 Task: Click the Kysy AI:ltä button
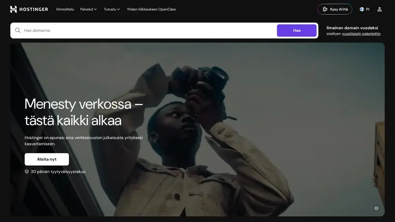335,9
